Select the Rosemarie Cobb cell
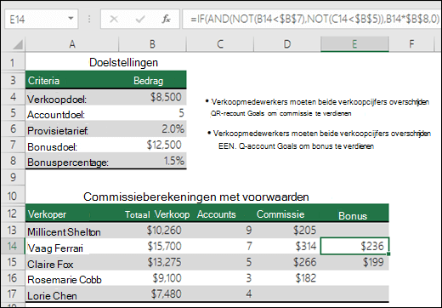The width and height of the screenshot is (442, 308). point(72,278)
